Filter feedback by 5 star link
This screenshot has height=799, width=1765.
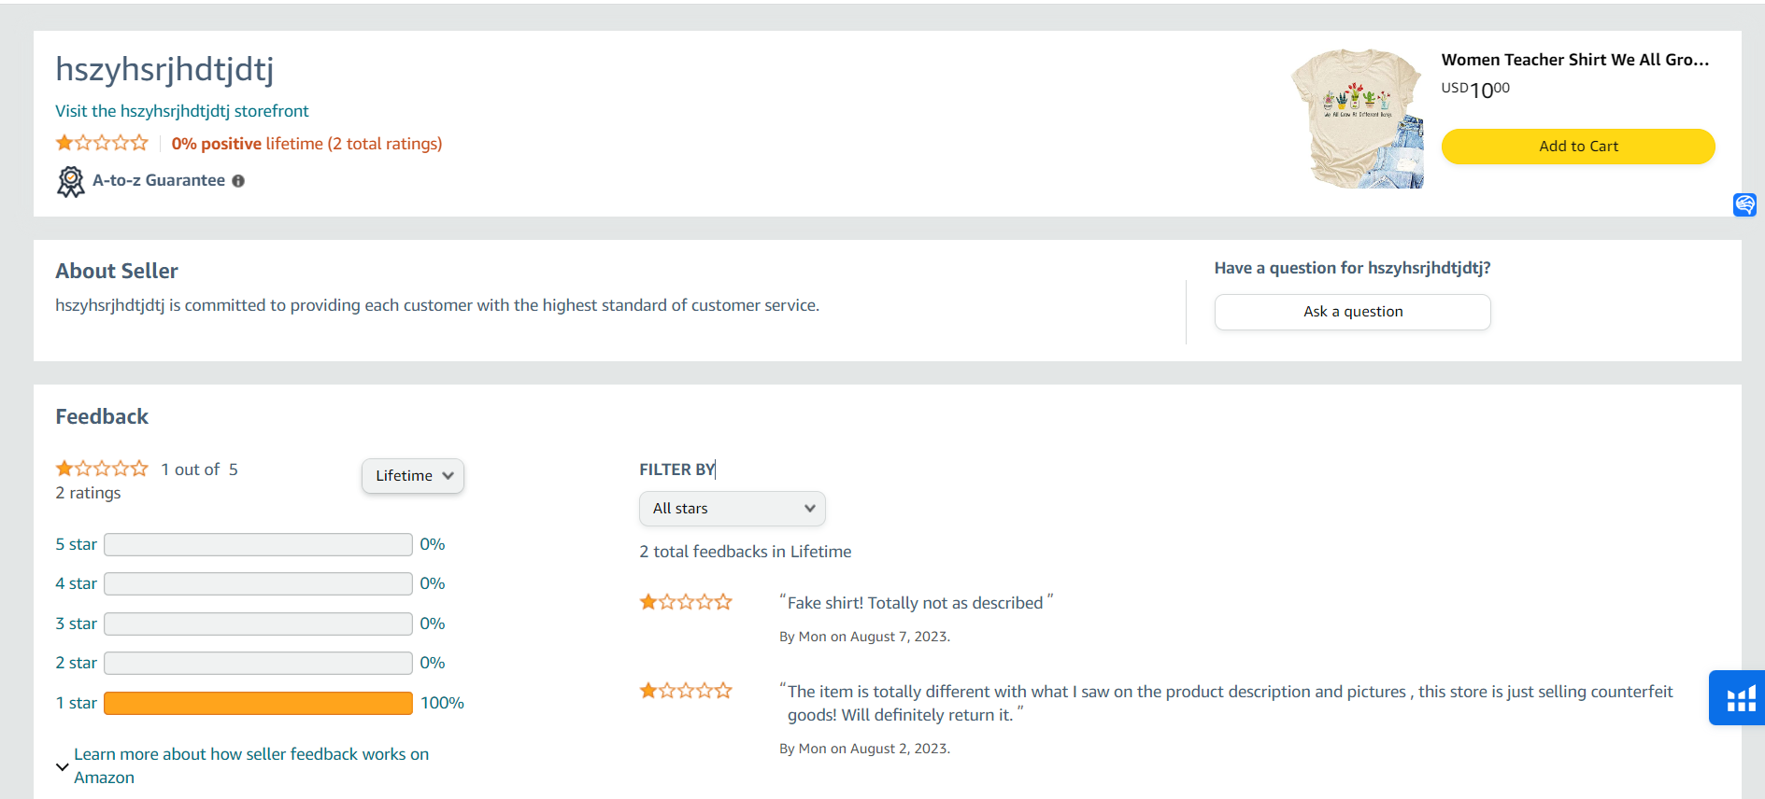click(x=76, y=544)
